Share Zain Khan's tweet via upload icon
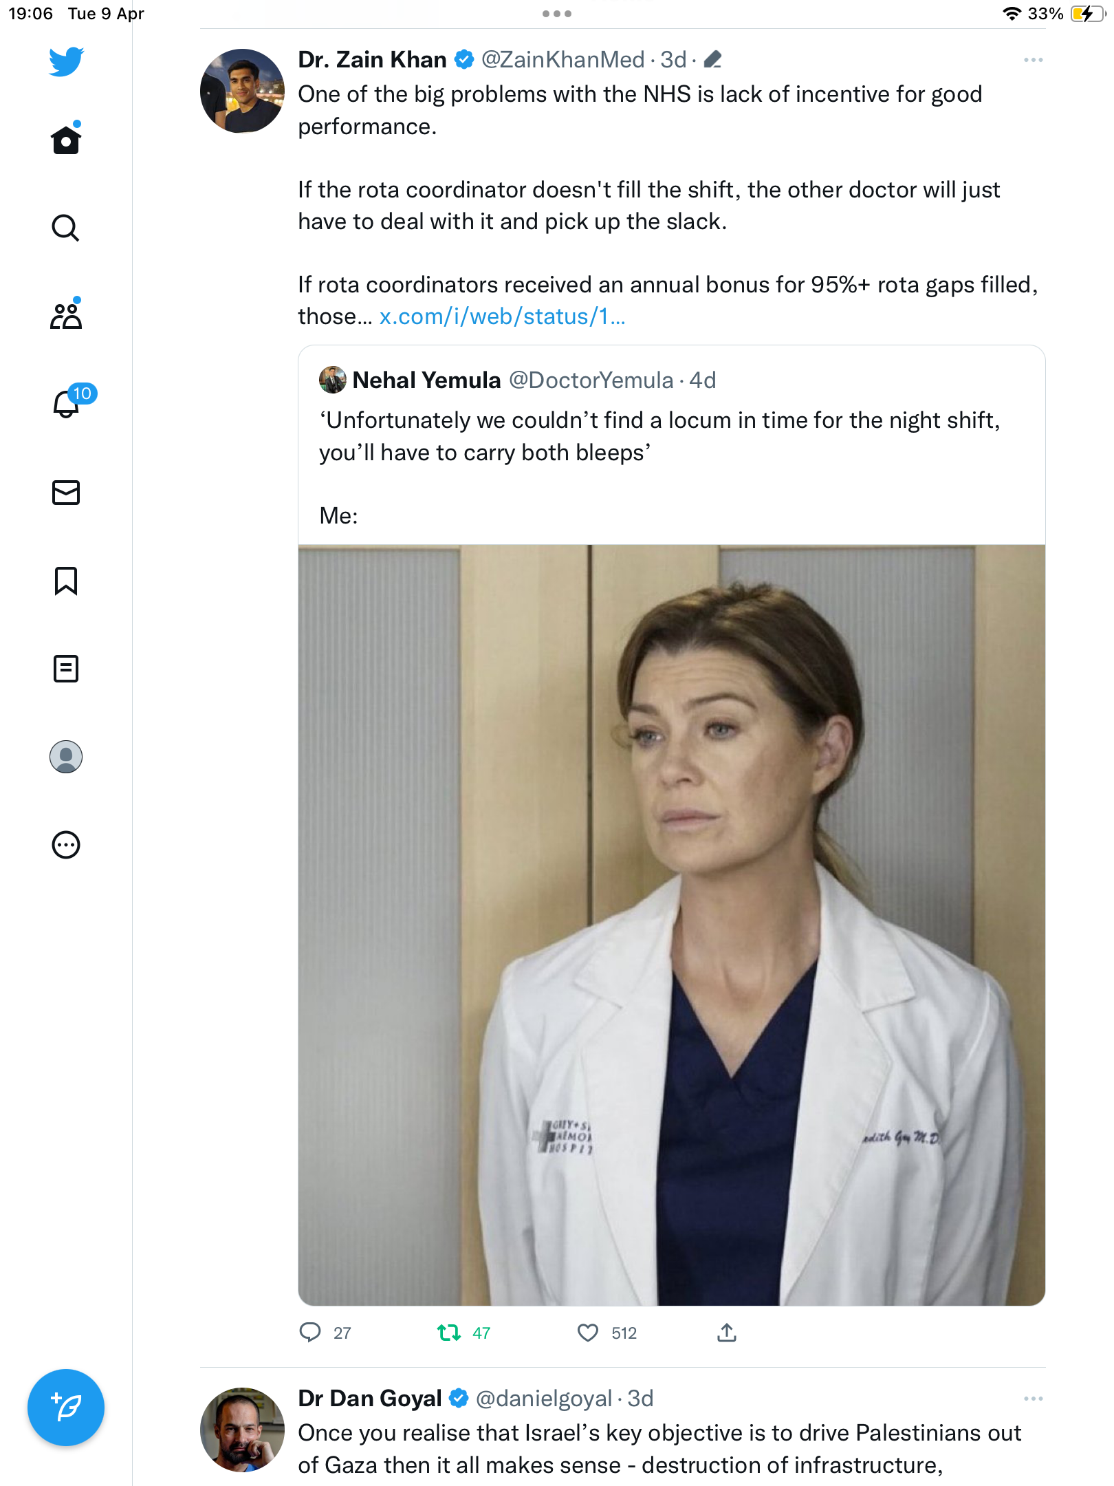 click(x=727, y=1333)
